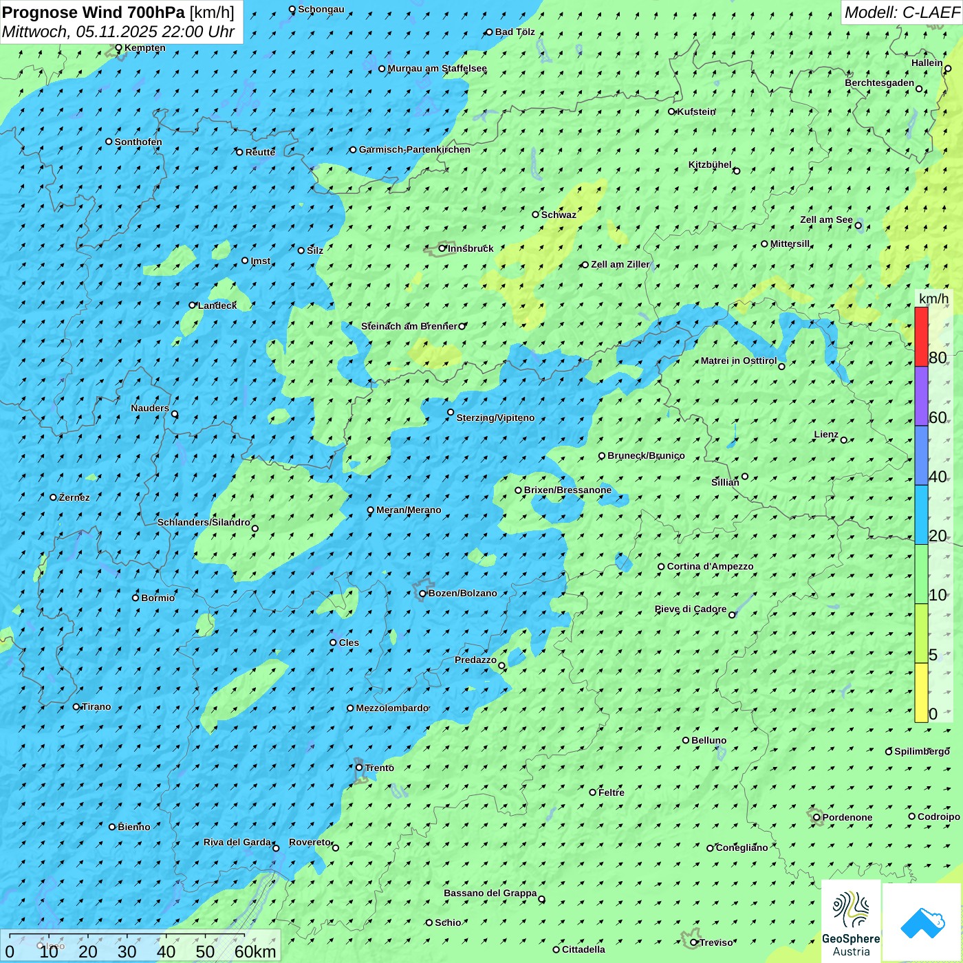The image size is (963, 963).
Task: Select the yellow legend color band
Action: pyautogui.click(x=921, y=692)
